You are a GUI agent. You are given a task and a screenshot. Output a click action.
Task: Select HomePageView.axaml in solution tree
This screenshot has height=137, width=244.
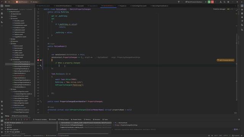(x=21, y=100)
